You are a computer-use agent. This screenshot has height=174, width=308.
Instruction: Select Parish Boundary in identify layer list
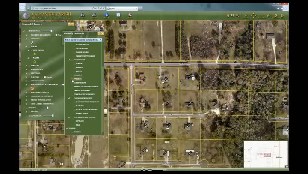82,90
